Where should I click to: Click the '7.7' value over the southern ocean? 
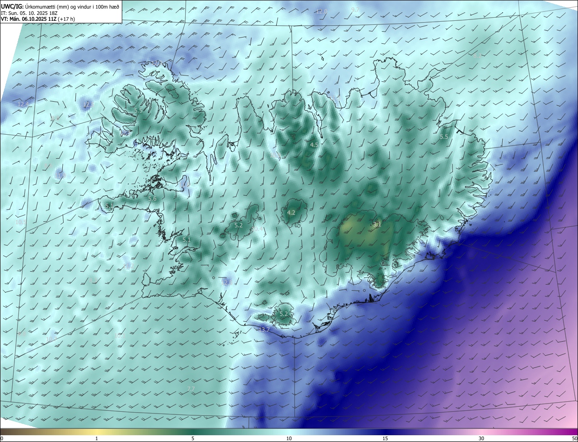point(191,389)
